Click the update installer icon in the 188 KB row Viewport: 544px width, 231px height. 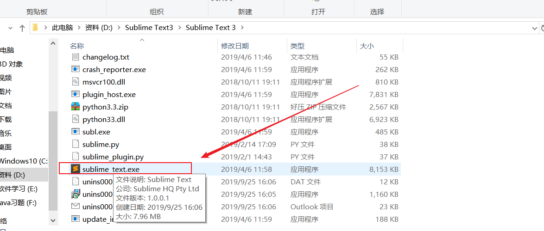click(x=76, y=219)
